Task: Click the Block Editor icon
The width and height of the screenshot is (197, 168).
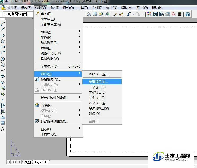Action: 121,14
